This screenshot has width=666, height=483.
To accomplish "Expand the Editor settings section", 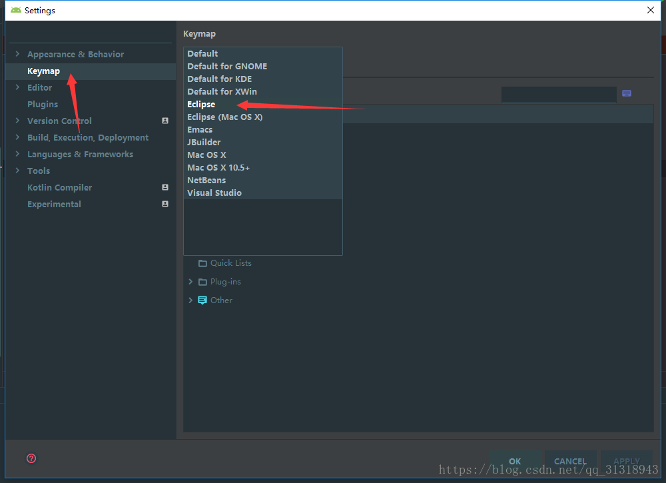I will [x=17, y=87].
